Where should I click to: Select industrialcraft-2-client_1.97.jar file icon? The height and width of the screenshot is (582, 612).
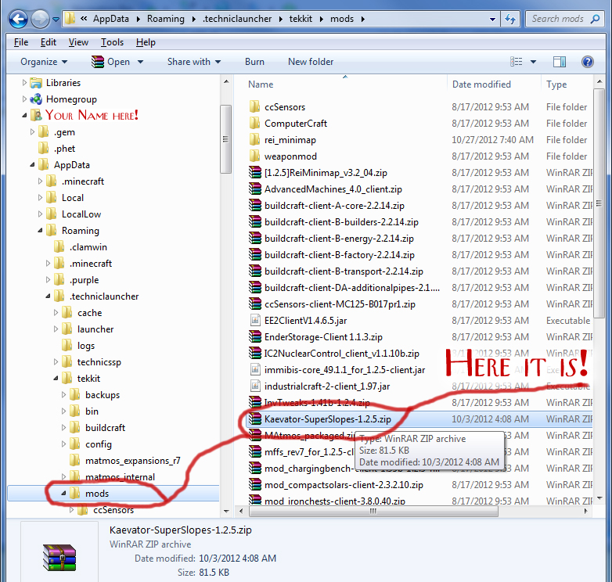point(255,386)
